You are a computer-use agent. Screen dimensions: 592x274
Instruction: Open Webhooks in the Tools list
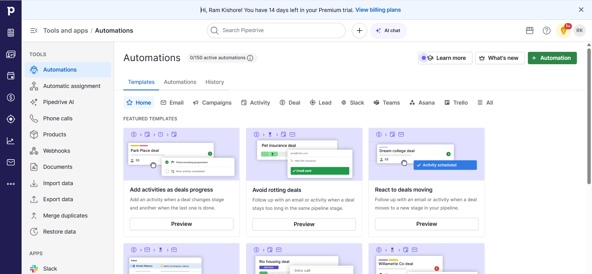[57, 151]
